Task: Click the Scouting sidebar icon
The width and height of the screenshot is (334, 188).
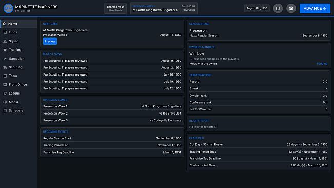Action: (x=5, y=67)
